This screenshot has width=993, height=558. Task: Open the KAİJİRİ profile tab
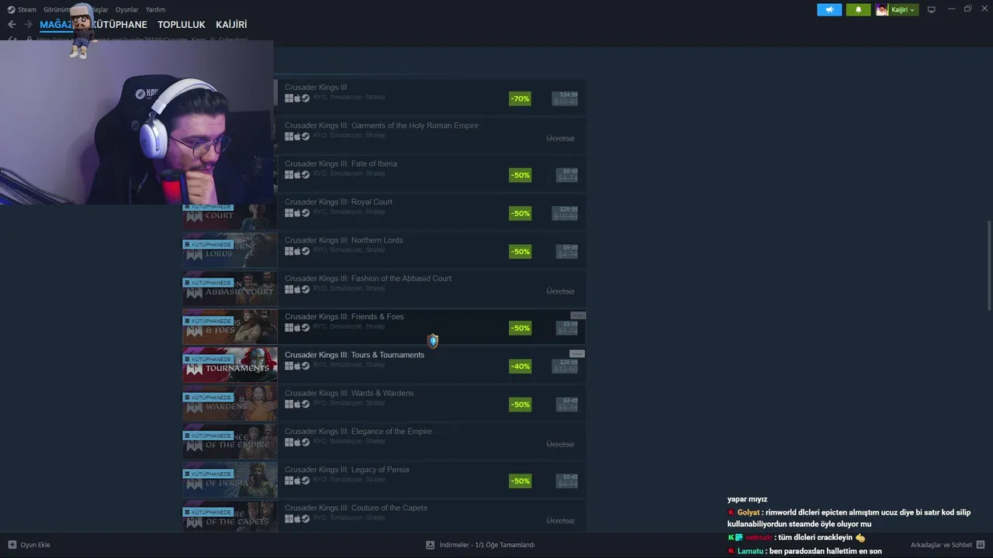click(x=231, y=25)
